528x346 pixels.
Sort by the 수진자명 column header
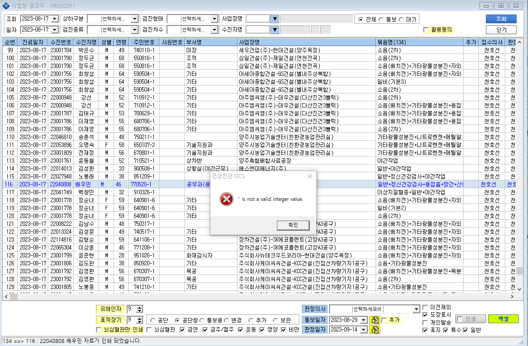tap(86, 42)
